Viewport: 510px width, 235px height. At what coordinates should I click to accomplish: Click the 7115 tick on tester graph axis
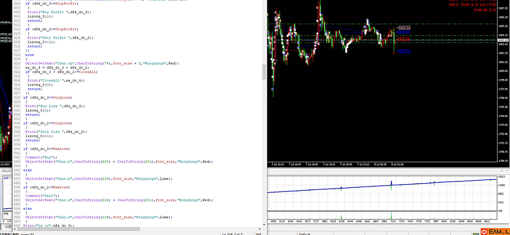[x=393, y=221]
